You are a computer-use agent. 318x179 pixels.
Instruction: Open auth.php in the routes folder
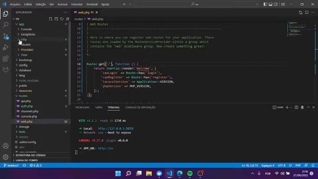tap(27, 106)
